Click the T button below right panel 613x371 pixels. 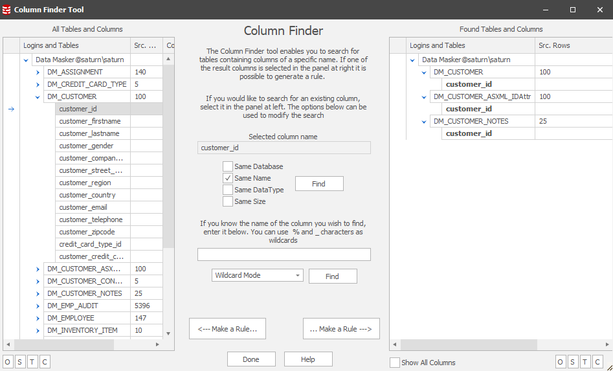pyautogui.click(x=585, y=362)
